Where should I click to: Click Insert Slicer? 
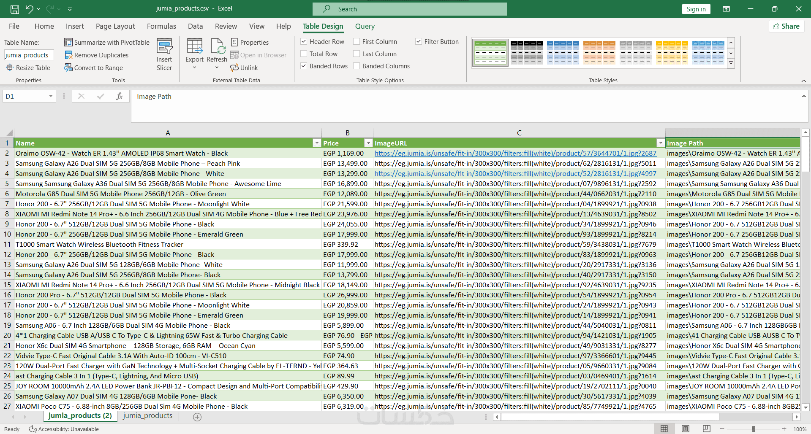tap(164, 55)
